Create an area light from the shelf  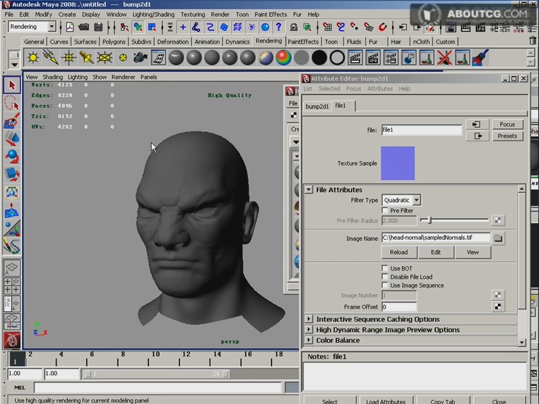[x=104, y=57]
